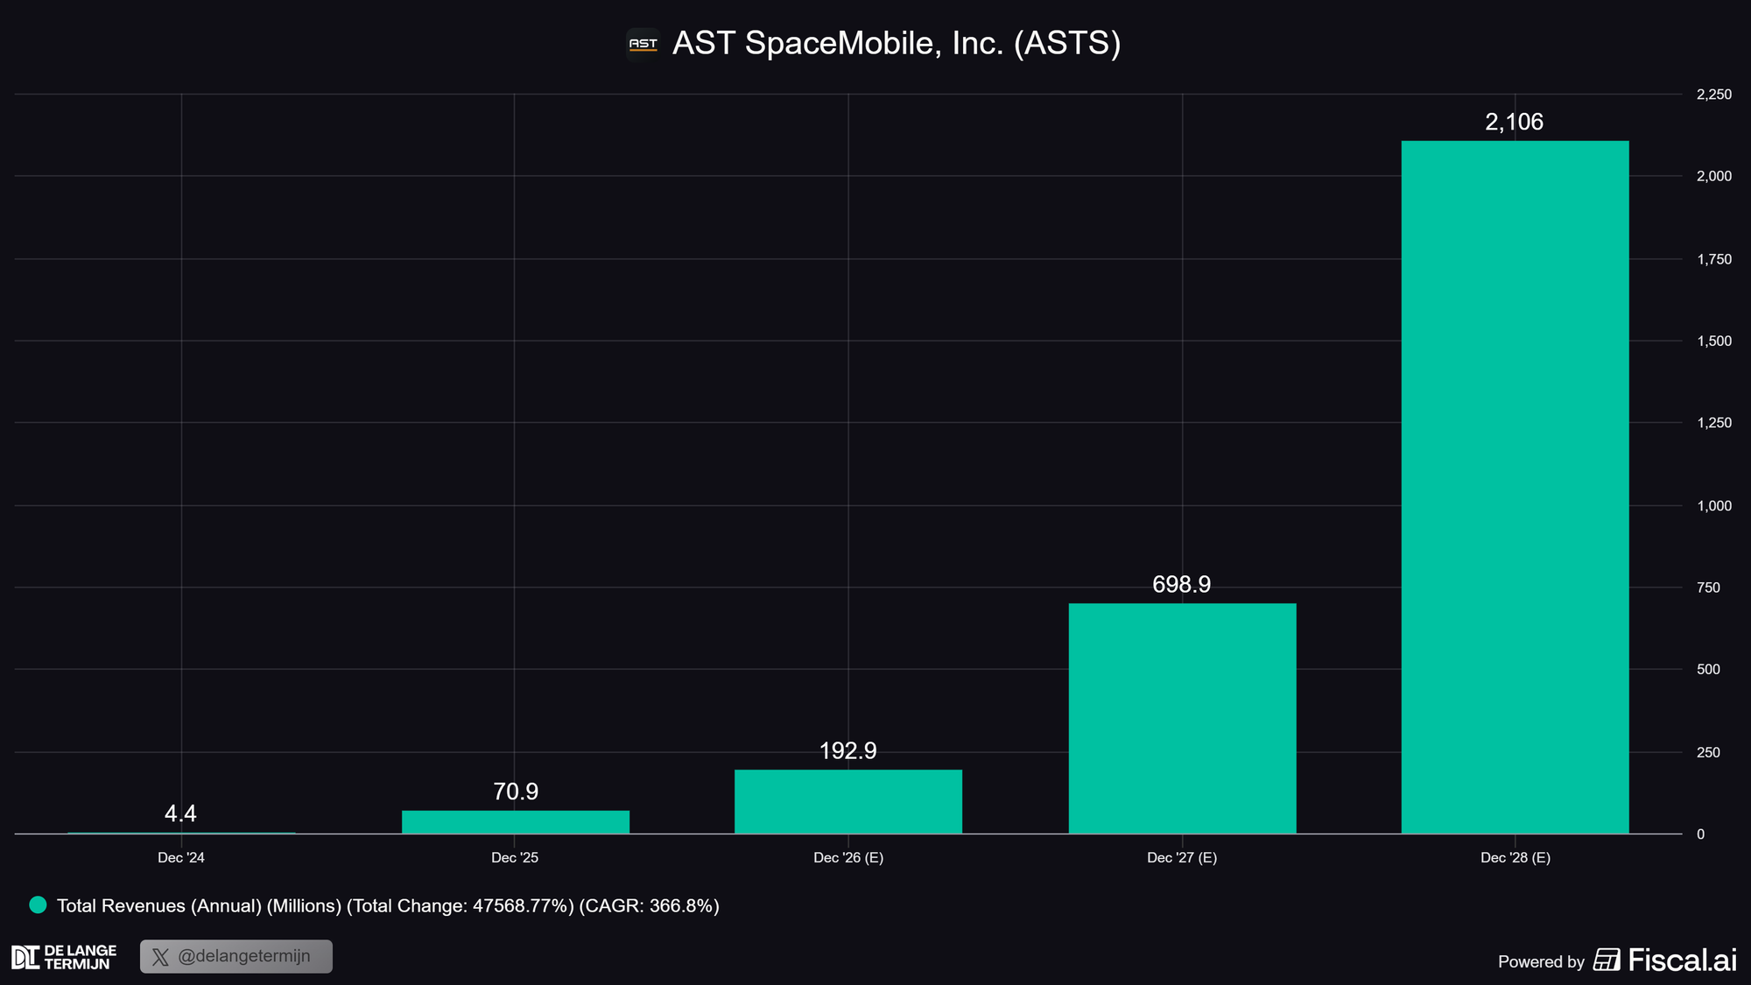Click the X icon next to @delangetermijn
The image size is (1751, 985).
click(x=160, y=957)
